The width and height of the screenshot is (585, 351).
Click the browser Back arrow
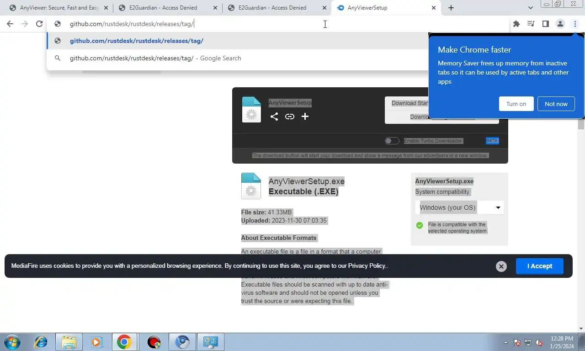10,24
